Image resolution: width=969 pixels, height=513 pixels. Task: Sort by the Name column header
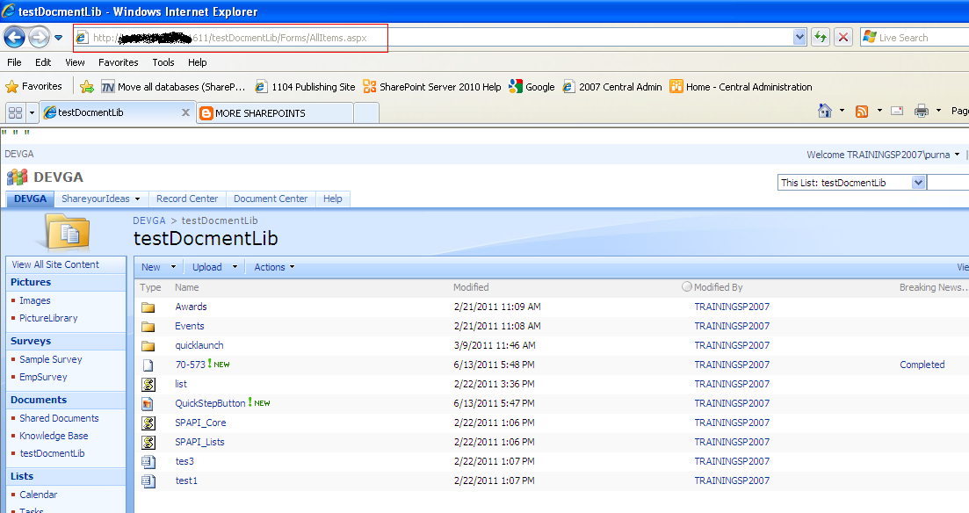[186, 287]
